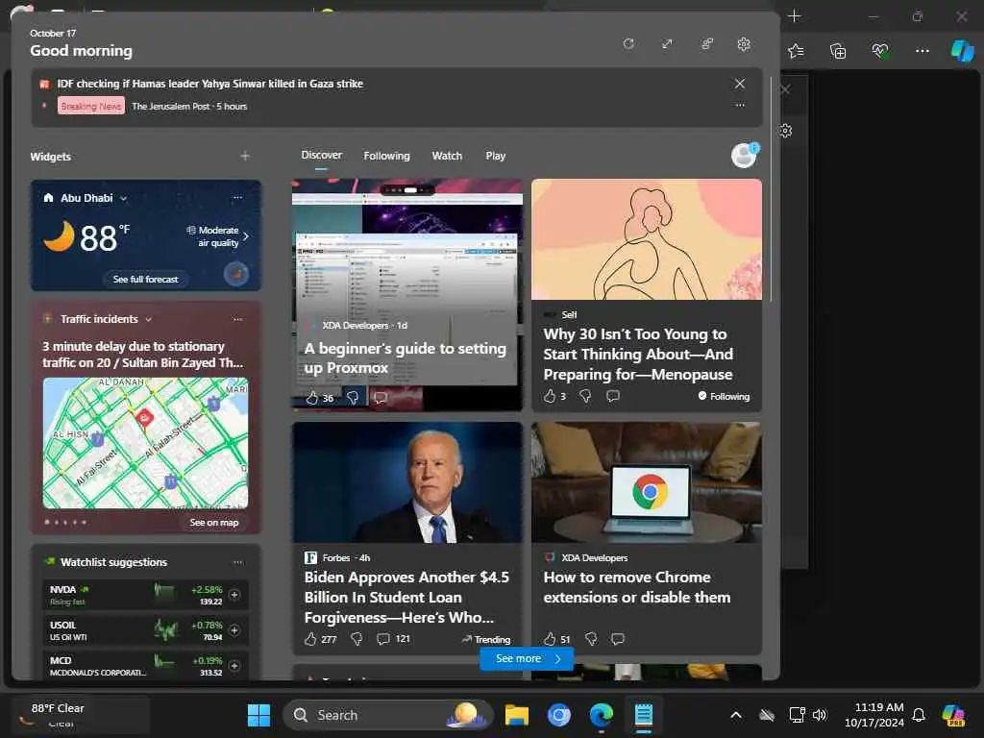Show hidden system tray icons
984x738 pixels.
[x=736, y=715]
